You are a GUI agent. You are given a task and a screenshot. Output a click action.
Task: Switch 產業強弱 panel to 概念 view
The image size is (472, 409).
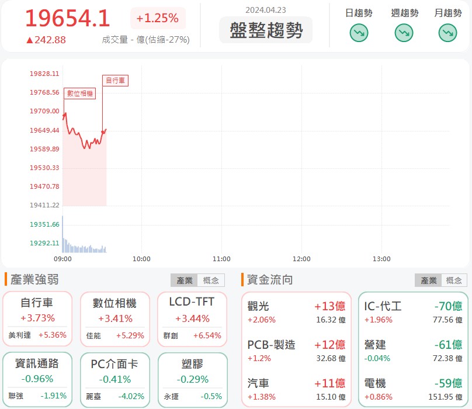(x=211, y=280)
